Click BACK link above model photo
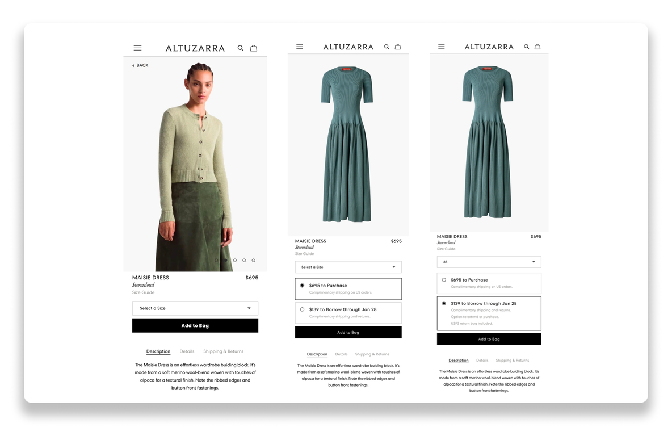Viewport: 672px width, 448px height. pos(140,66)
